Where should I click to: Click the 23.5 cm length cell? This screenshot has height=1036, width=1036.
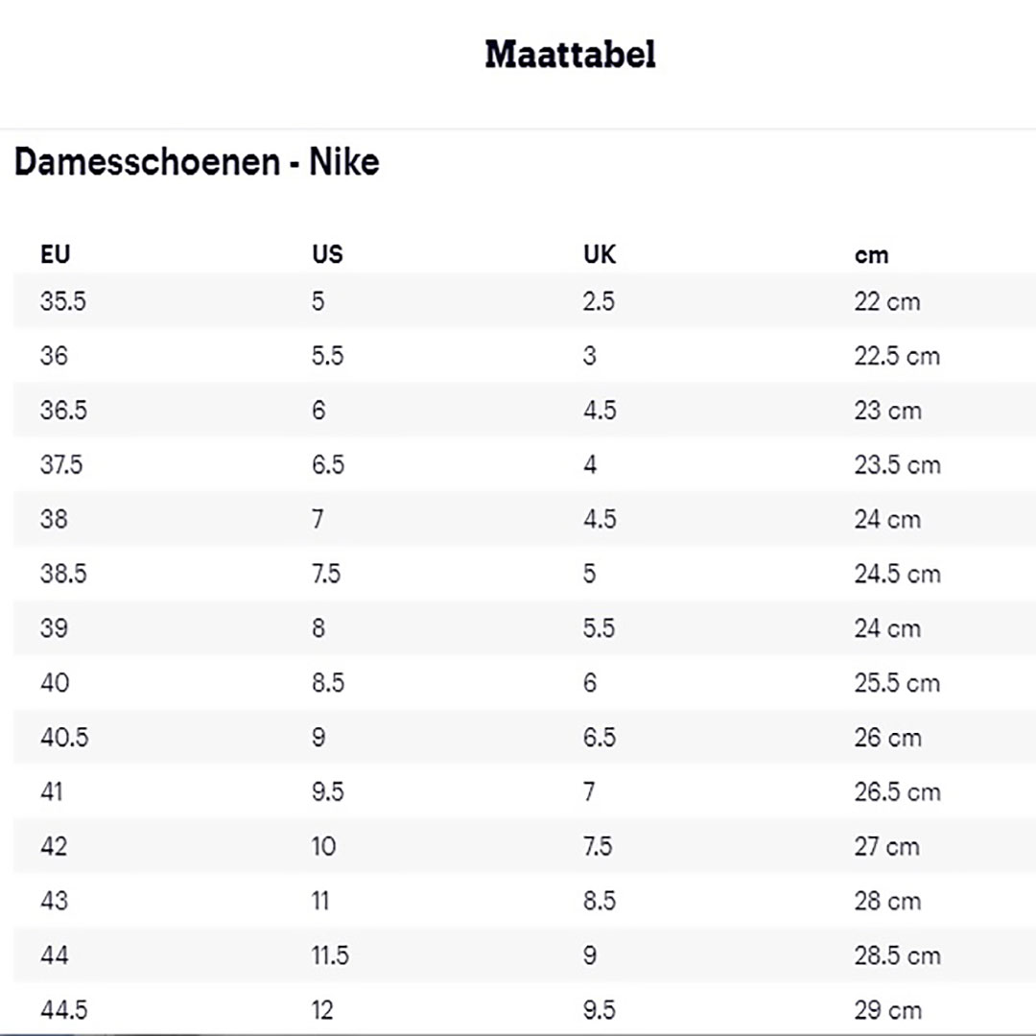click(x=897, y=465)
